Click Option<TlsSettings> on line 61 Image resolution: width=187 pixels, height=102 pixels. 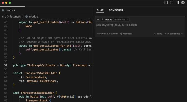[42, 81]
